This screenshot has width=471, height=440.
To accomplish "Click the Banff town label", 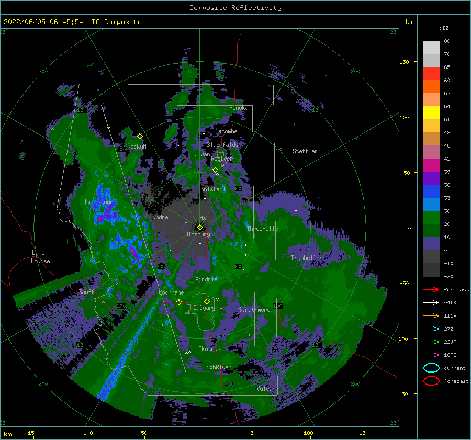I will click(86, 291).
